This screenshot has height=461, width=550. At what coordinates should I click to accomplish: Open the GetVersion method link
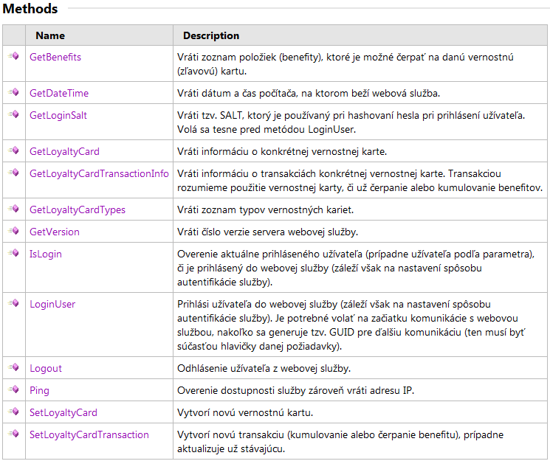click(x=55, y=232)
